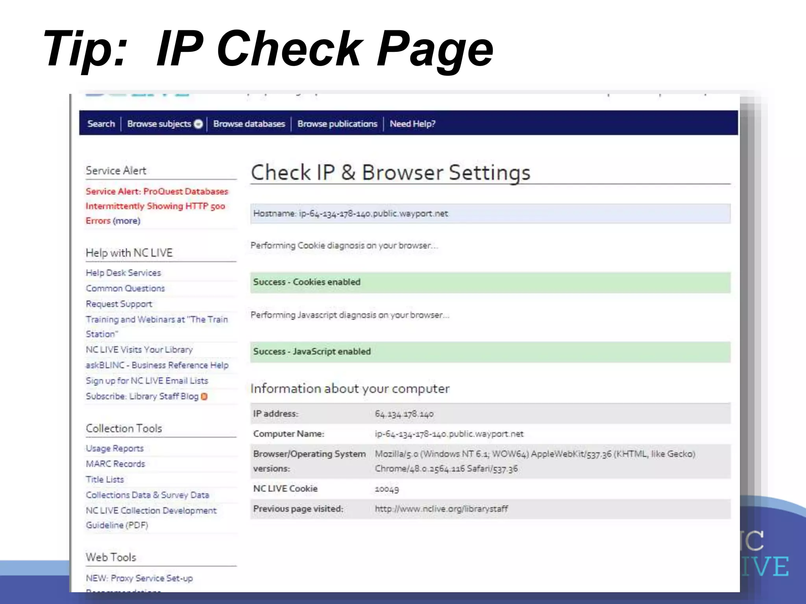This screenshot has width=806, height=604.
Task: Sign up for NC LIVE Email Lists
Action: coord(147,381)
